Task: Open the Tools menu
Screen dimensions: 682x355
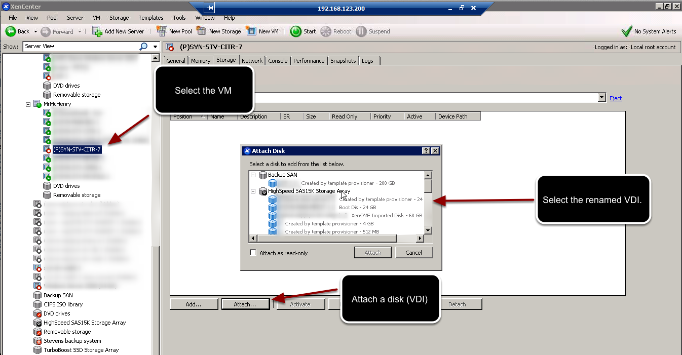Action: (179, 18)
